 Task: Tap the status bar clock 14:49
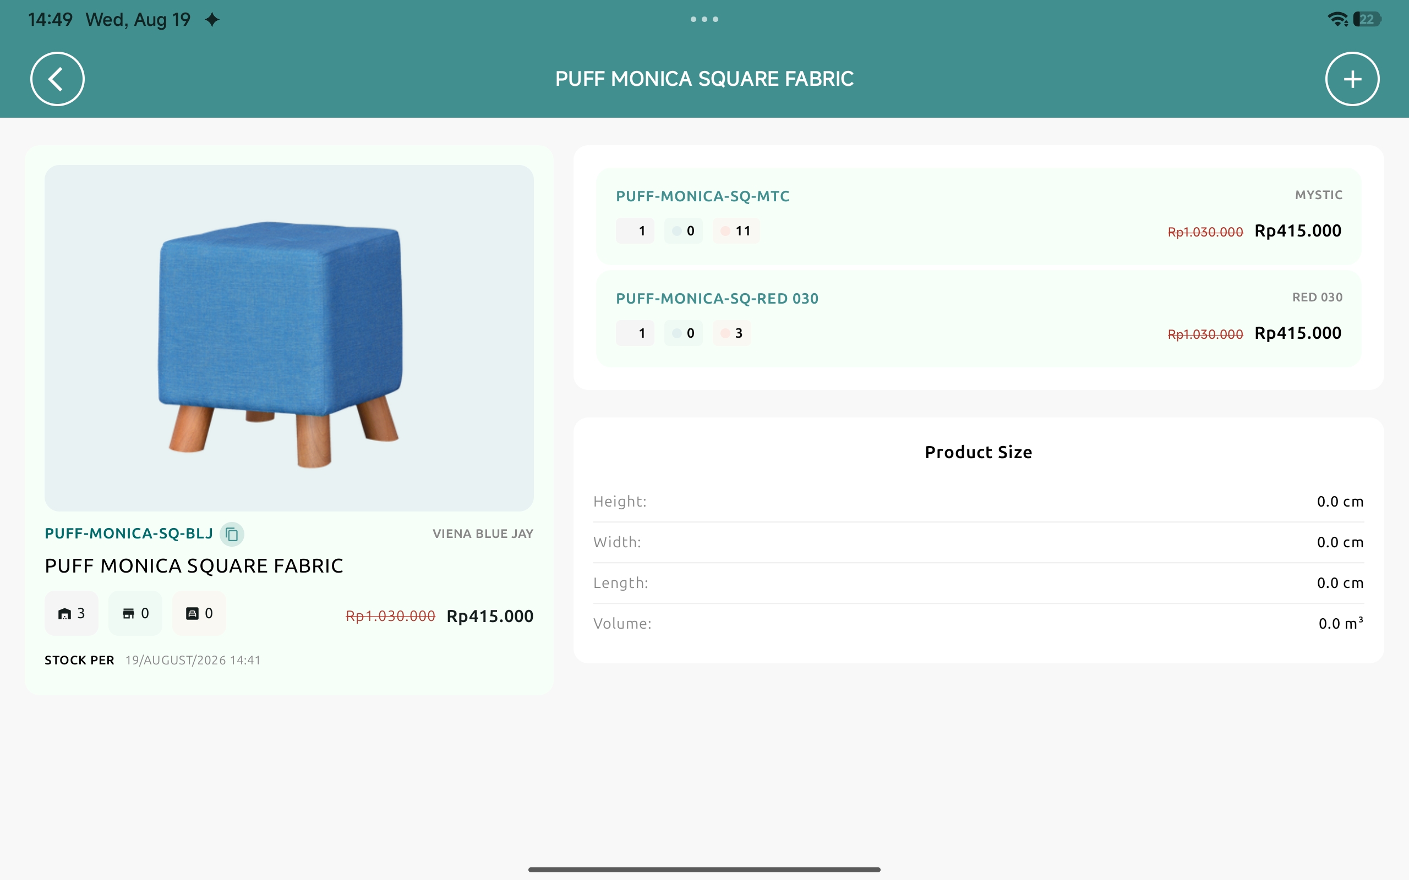coord(51,20)
